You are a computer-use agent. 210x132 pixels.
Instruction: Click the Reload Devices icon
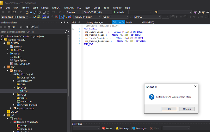coord(48,17)
